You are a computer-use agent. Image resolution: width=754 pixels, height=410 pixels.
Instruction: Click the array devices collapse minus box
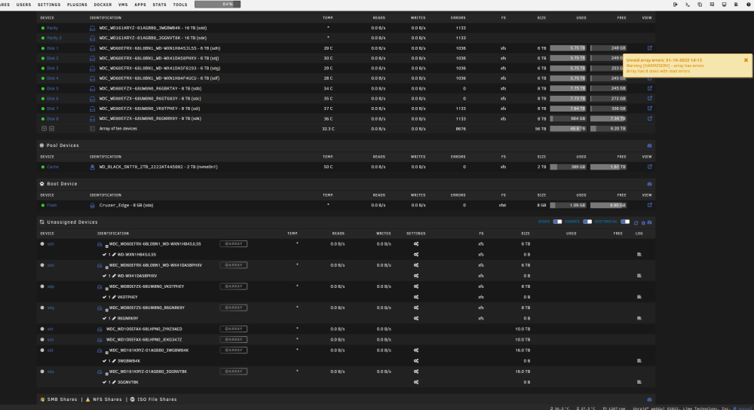coord(44,128)
